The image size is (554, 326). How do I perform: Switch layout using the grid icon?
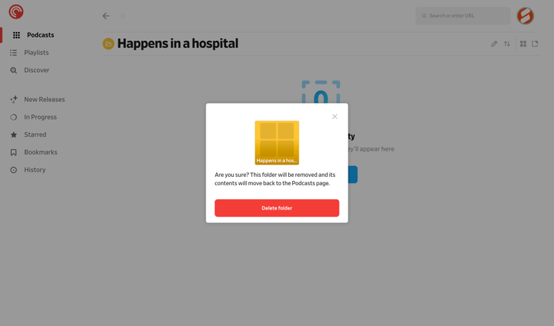[524, 44]
